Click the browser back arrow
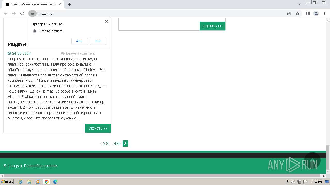Image resolution: width=330 pixels, height=185 pixels. coord(6,13)
